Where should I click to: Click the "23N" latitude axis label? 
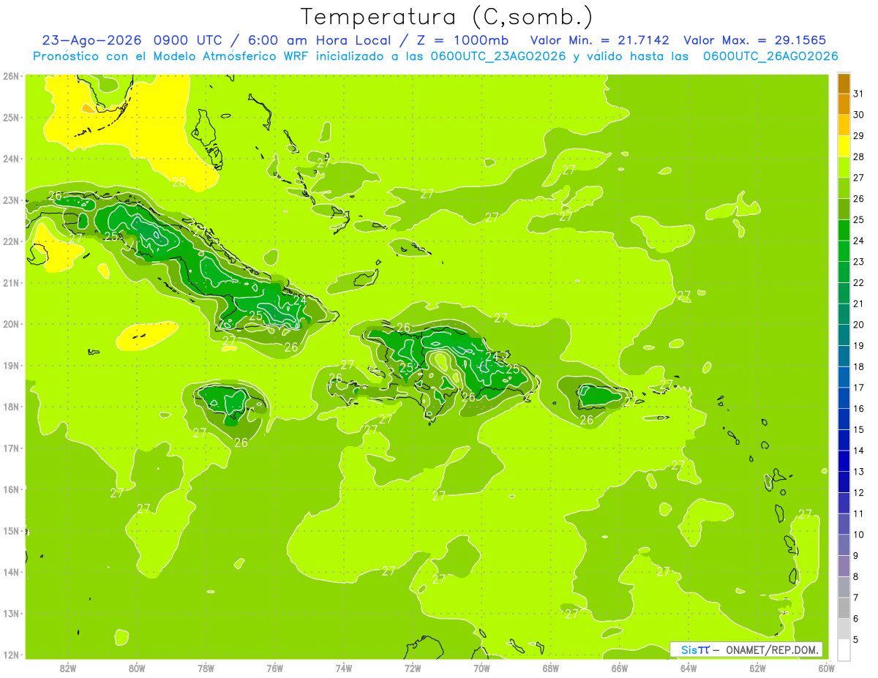tap(10, 200)
